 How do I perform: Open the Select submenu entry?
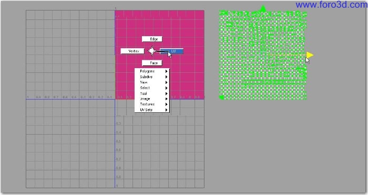[152, 88]
